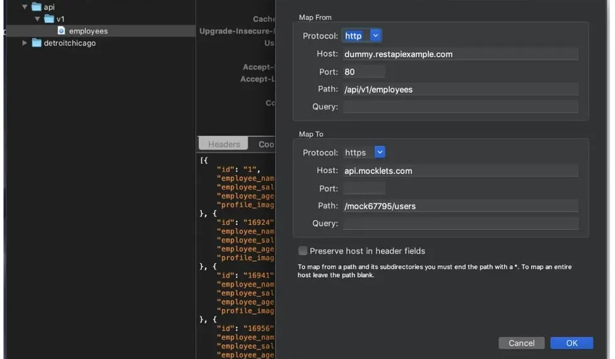Click the "id": "16941" JSON line

coord(245,275)
